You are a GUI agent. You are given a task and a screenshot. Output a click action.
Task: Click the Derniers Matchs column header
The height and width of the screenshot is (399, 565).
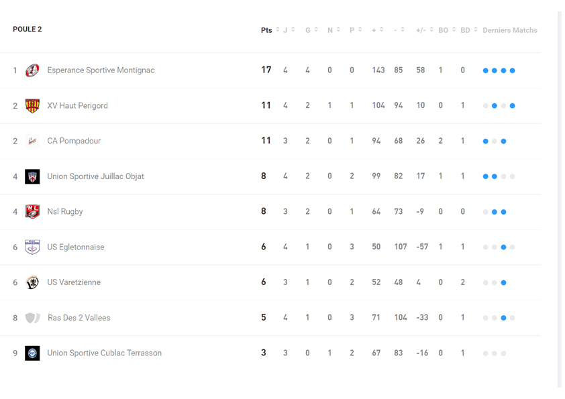[509, 30]
